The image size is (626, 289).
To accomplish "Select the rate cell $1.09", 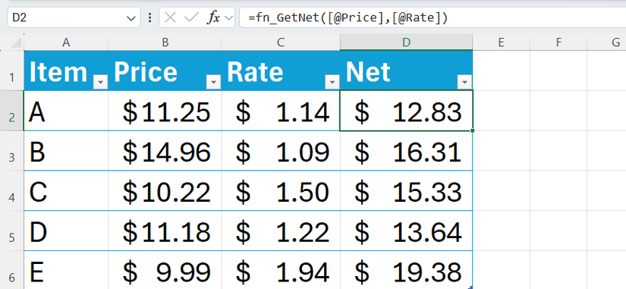I will (x=281, y=150).
